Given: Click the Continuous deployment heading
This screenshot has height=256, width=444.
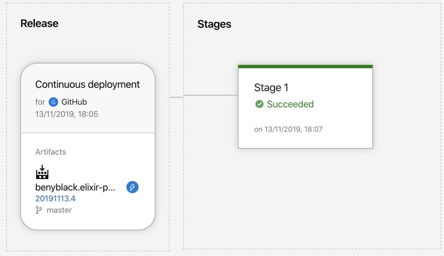Looking at the screenshot, I should click(87, 84).
